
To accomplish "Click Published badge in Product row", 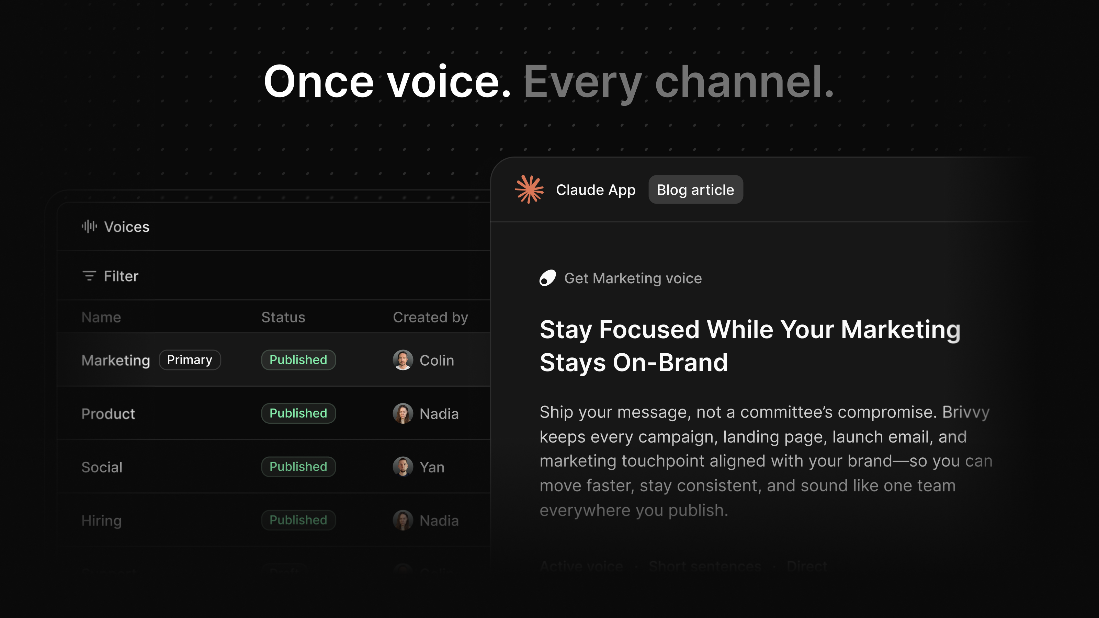I will (x=298, y=413).
